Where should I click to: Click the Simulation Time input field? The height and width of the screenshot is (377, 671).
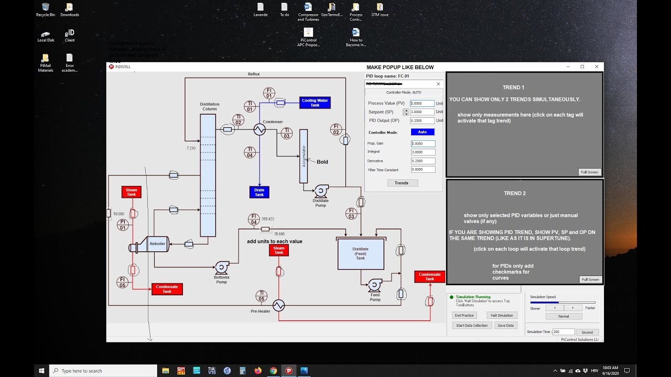(x=564, y=332)
